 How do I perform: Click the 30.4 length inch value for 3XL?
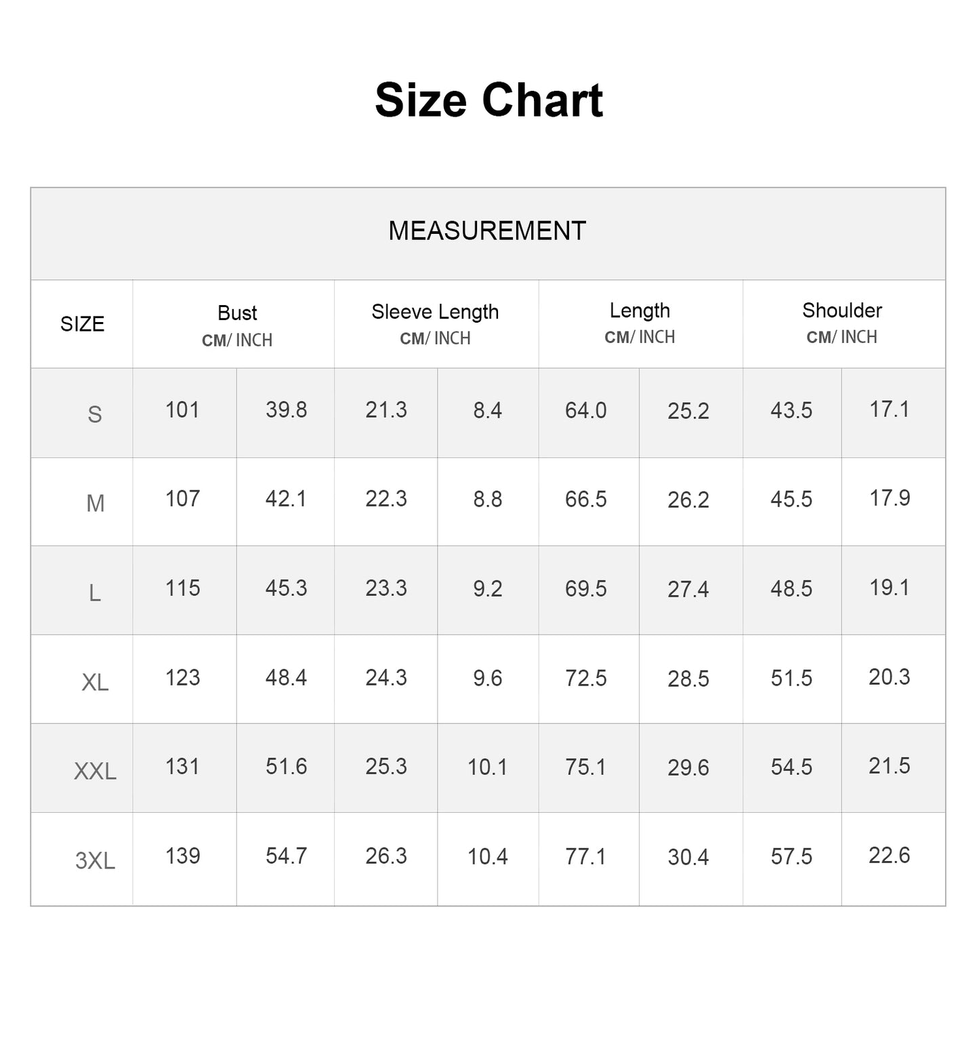click(688, 857)
